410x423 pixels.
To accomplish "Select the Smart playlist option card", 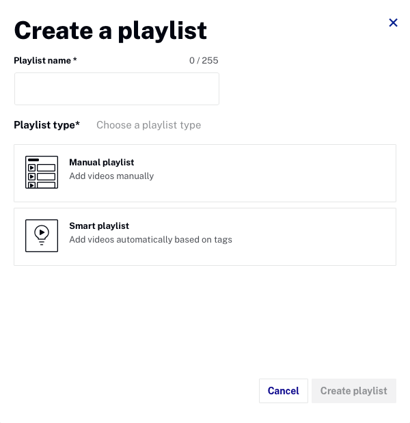I will pyautogui.click(x=205, y=236).
